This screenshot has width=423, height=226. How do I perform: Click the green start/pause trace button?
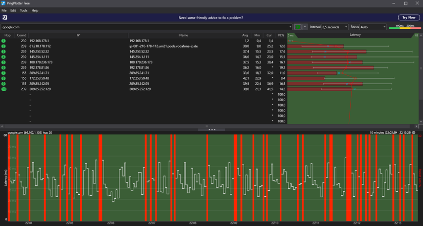[x=298, y=27]
